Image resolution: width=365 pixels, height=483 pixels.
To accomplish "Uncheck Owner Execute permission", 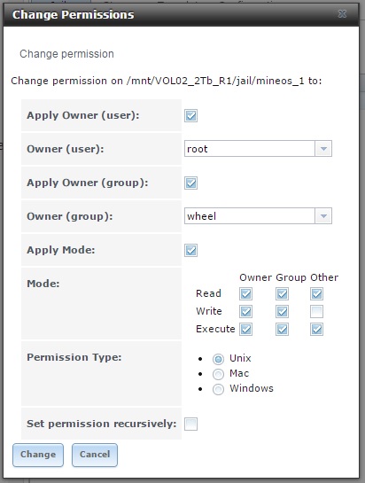I will tap(245, 330).
